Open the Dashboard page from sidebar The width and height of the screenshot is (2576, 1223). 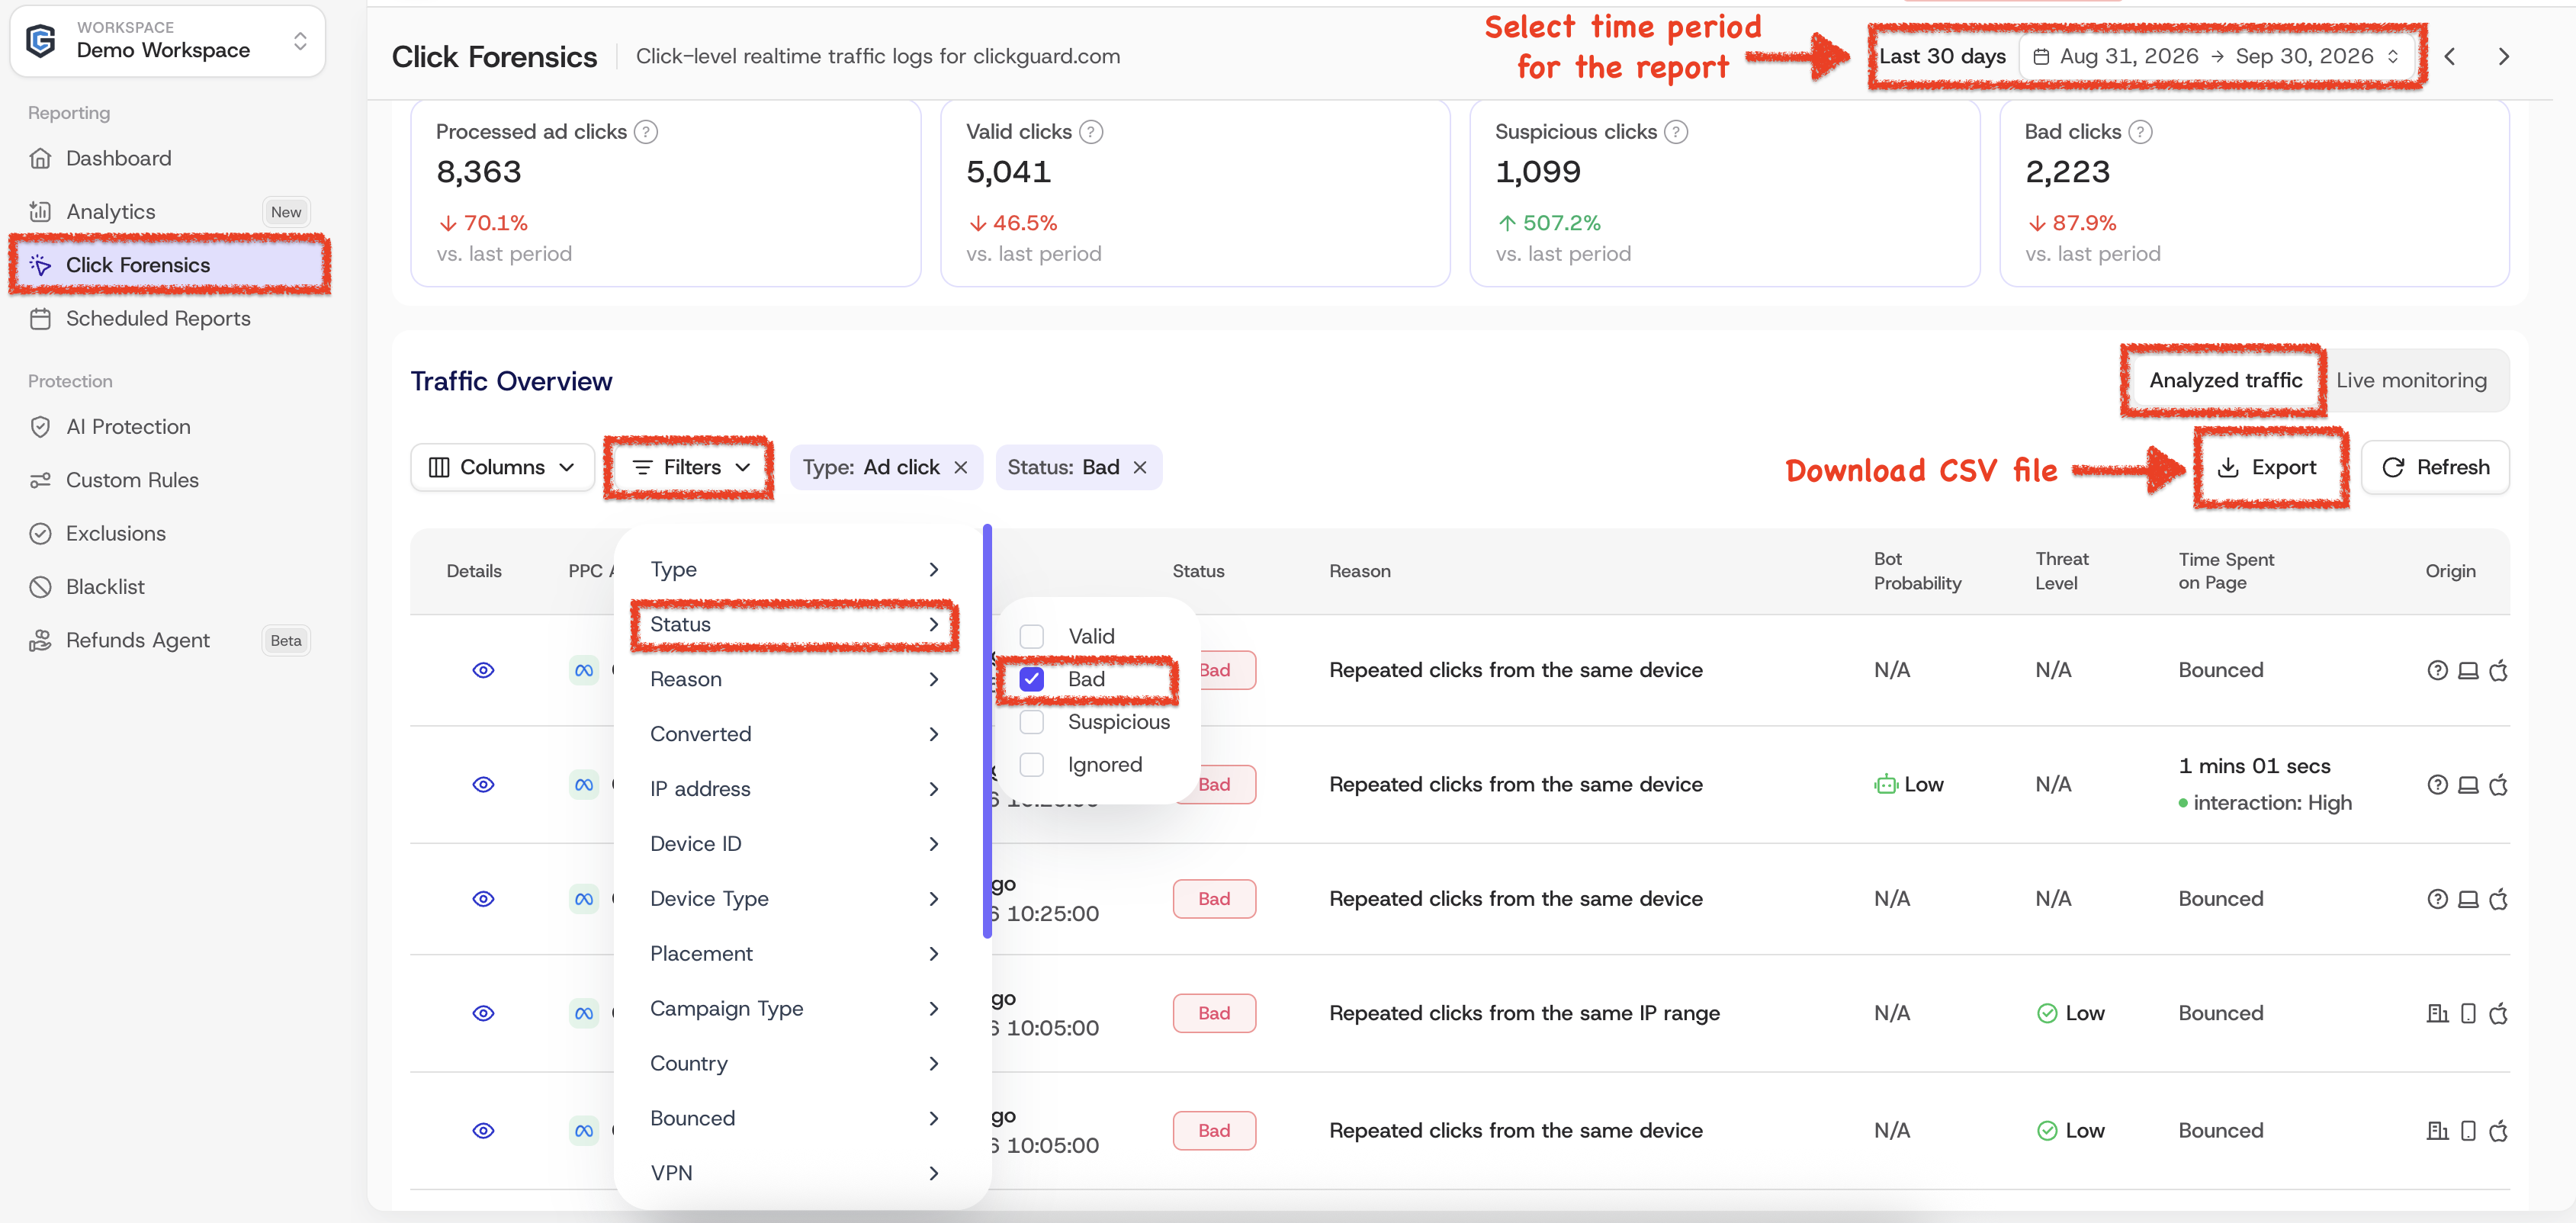coord(118,158)
